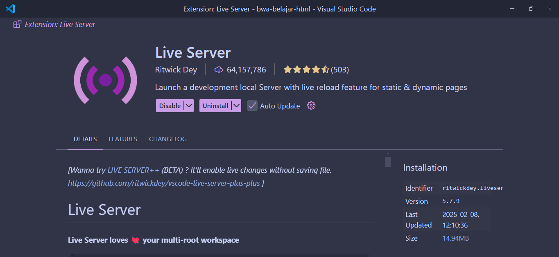Viewport: 559px width, 257px height.
Task: Click the install count download cloud icon
Action: pyautogui.click(x=219, y=70)
